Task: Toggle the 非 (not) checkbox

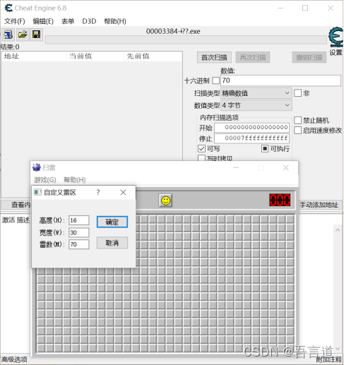Action: [297, 93]
